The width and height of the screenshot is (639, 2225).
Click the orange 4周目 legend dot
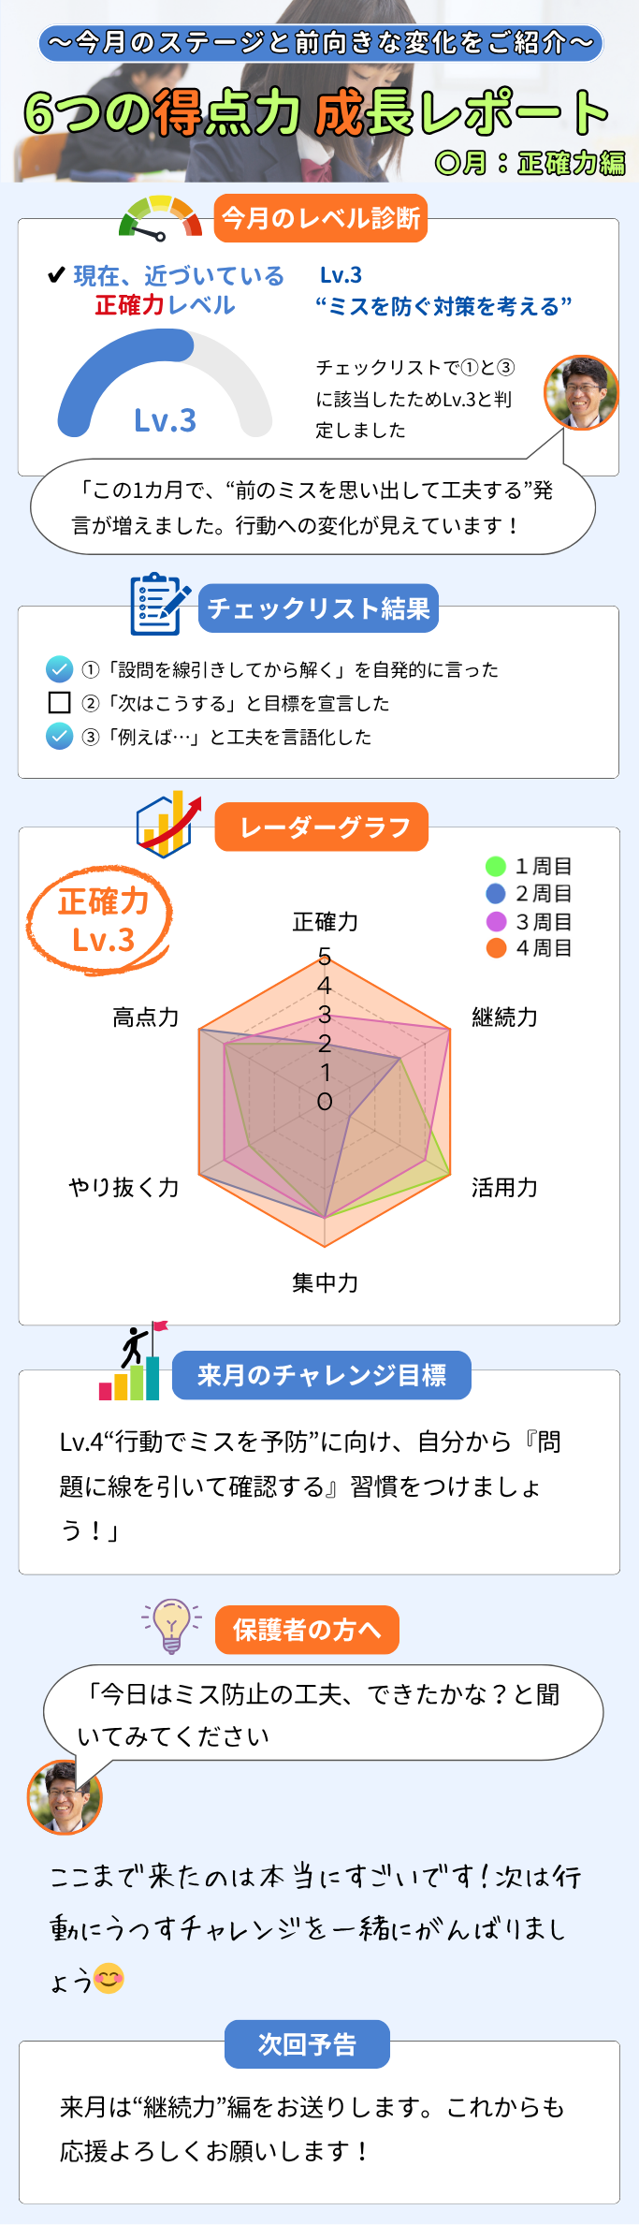(496, 947)
